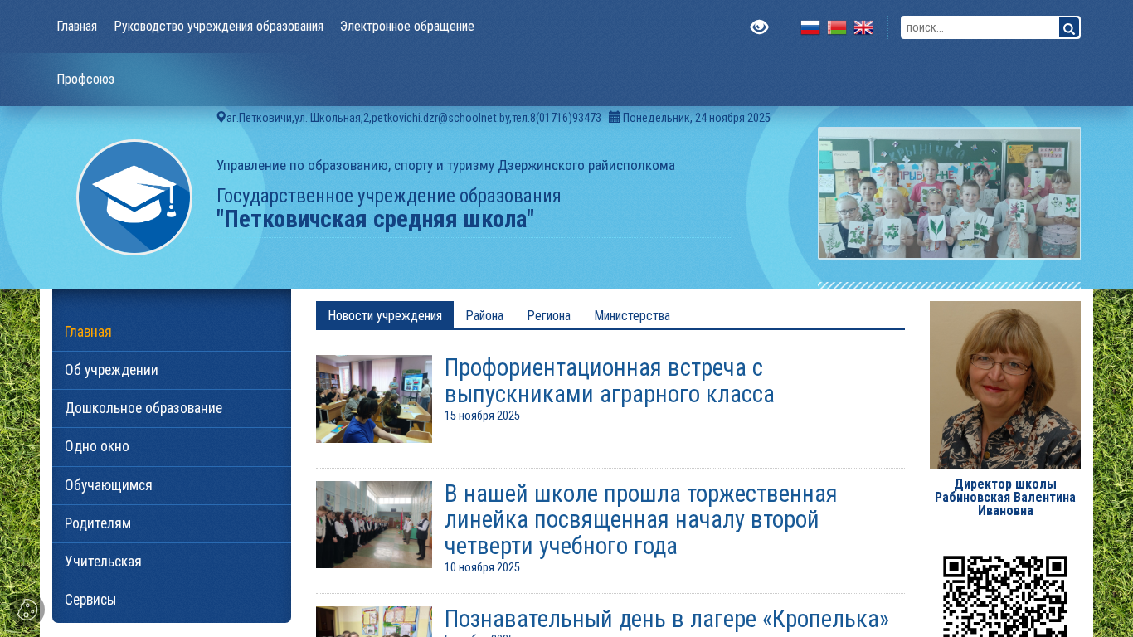Open Родителям sidebar section
This screenshot has width=1133, height=637.
point(172,523)
